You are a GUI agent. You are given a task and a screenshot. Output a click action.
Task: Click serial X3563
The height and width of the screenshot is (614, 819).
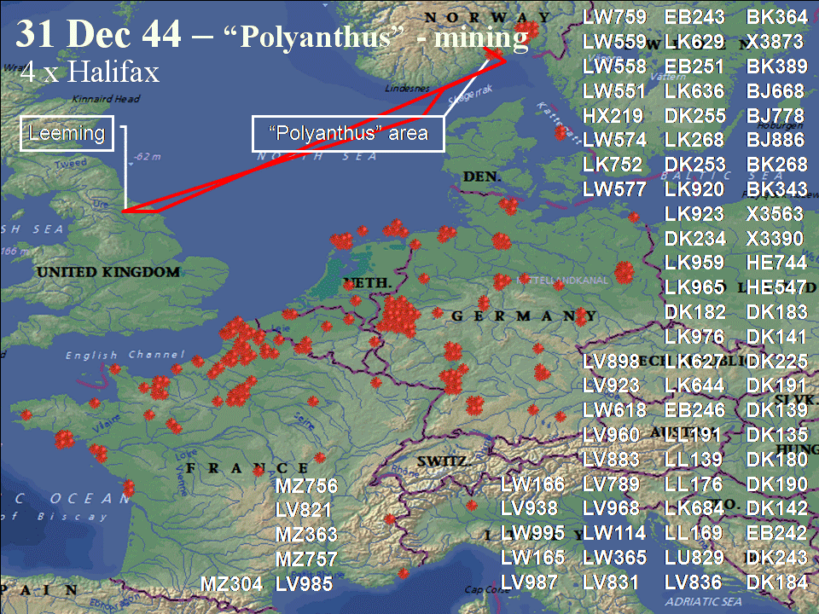pyautogui.click(x=775, y=213)
